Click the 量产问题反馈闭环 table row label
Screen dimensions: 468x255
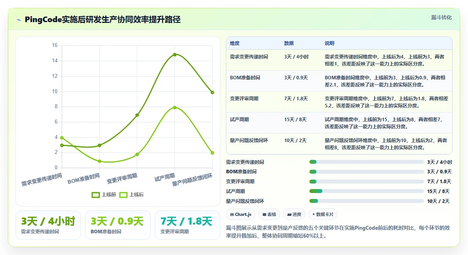tap(249, 140)
